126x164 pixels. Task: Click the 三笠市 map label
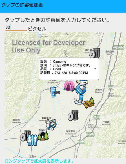(x=106, y=122)
